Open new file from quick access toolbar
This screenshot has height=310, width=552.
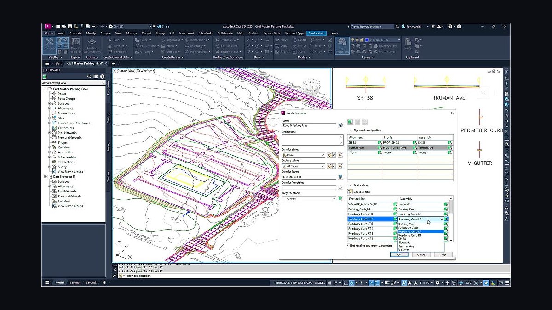click(x=59, y=27)
